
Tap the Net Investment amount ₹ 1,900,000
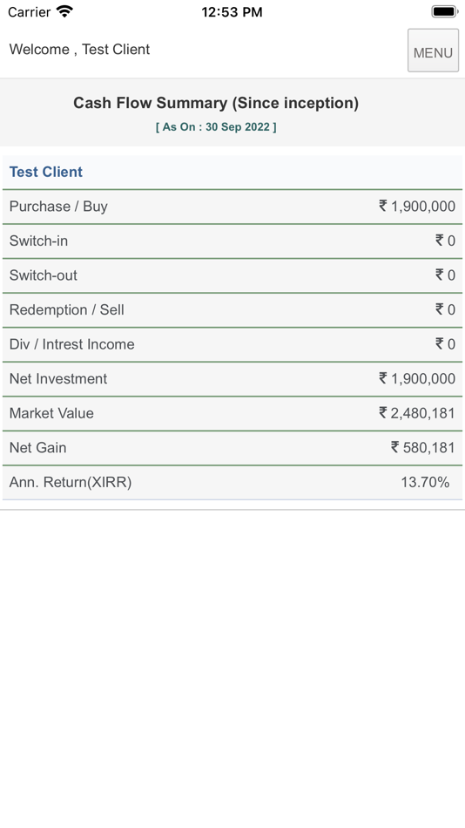click(417, 378)
